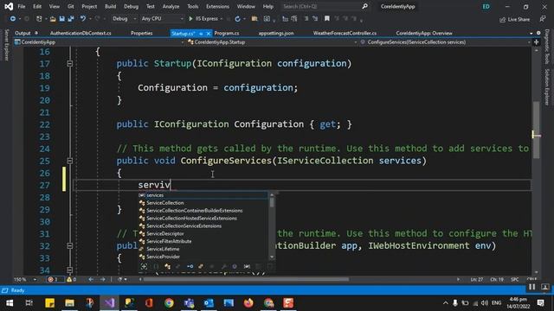Switch to the Program.cs tab

point(227,34)
